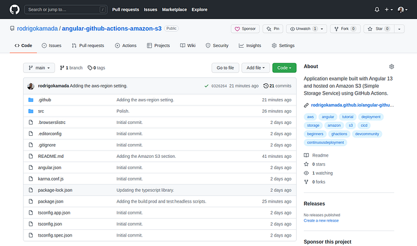417x246 pixels.
Task: View the 1 branch link
Action: pos(71,68)
